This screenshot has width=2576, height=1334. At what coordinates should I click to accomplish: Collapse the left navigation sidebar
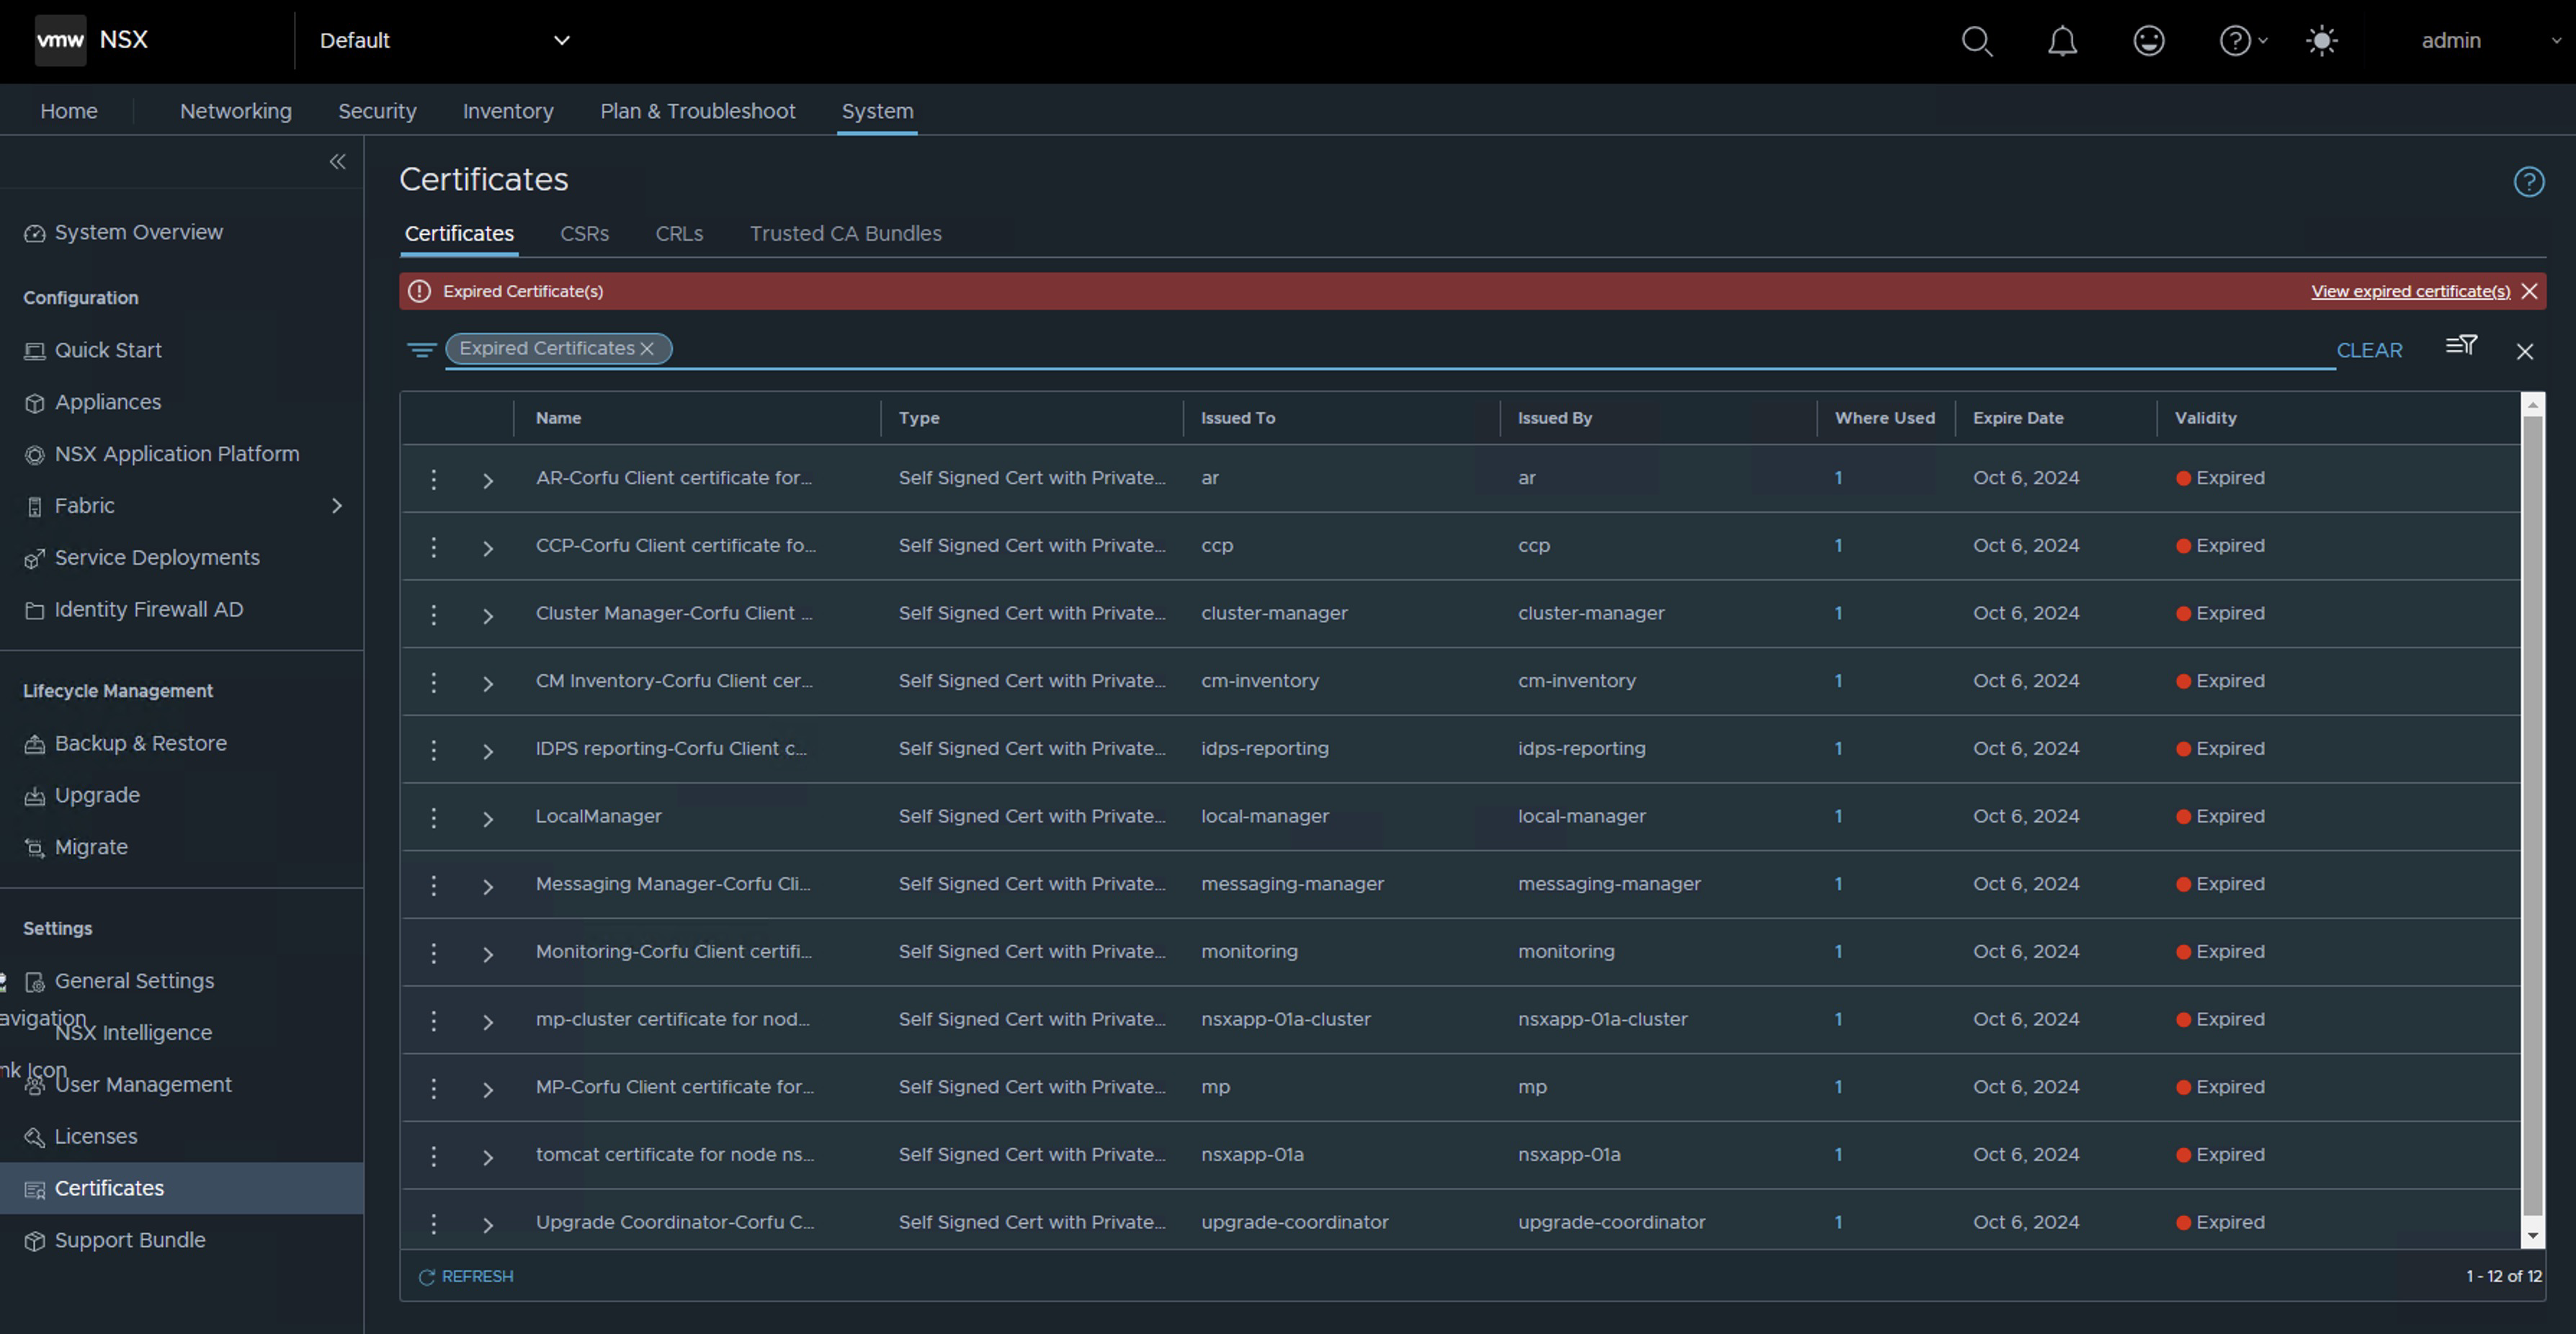(338, 162)
